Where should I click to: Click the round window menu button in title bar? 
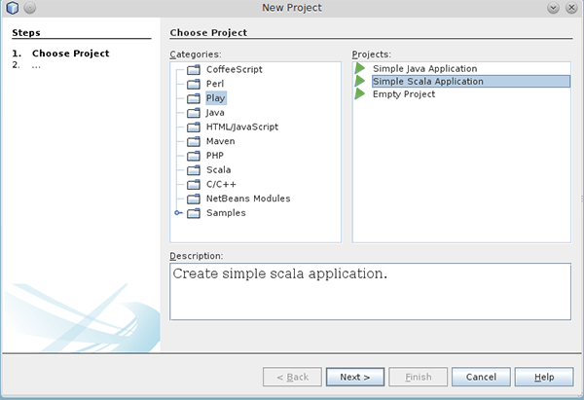coord(30,8)
